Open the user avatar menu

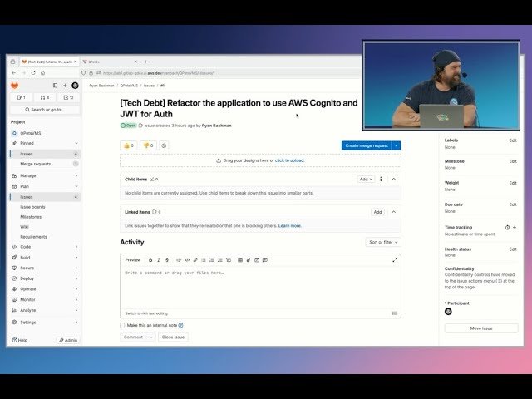click(x=76, y=86)
